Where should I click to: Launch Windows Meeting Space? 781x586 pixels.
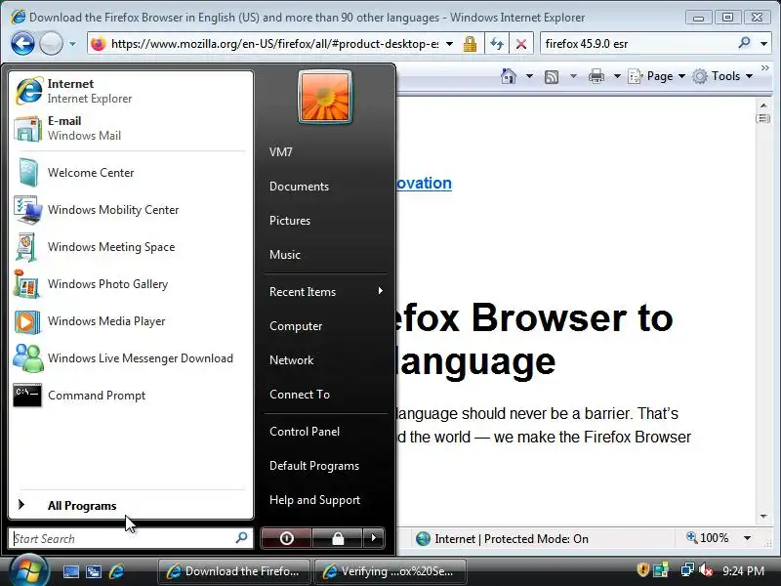click(x=131, y=247)
